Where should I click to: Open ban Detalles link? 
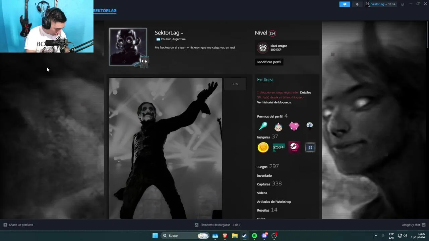click(305, 92)
